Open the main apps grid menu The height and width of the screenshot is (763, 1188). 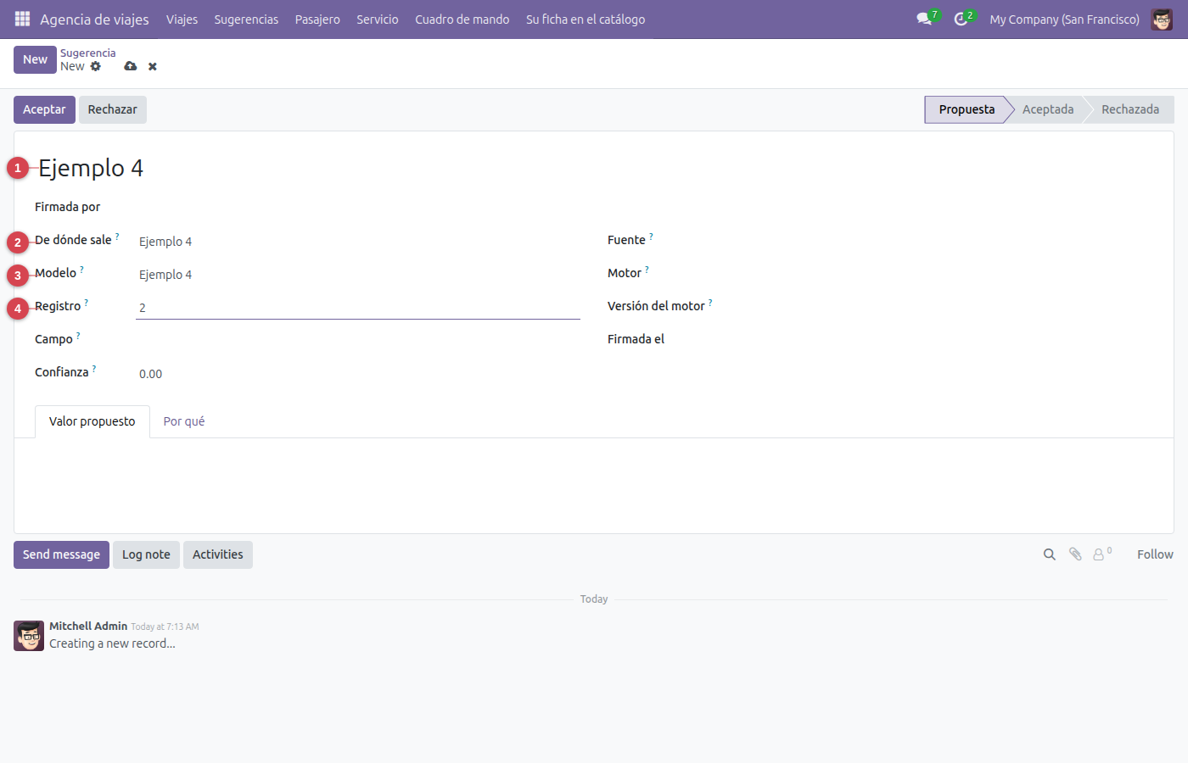(x=23, y=19)
